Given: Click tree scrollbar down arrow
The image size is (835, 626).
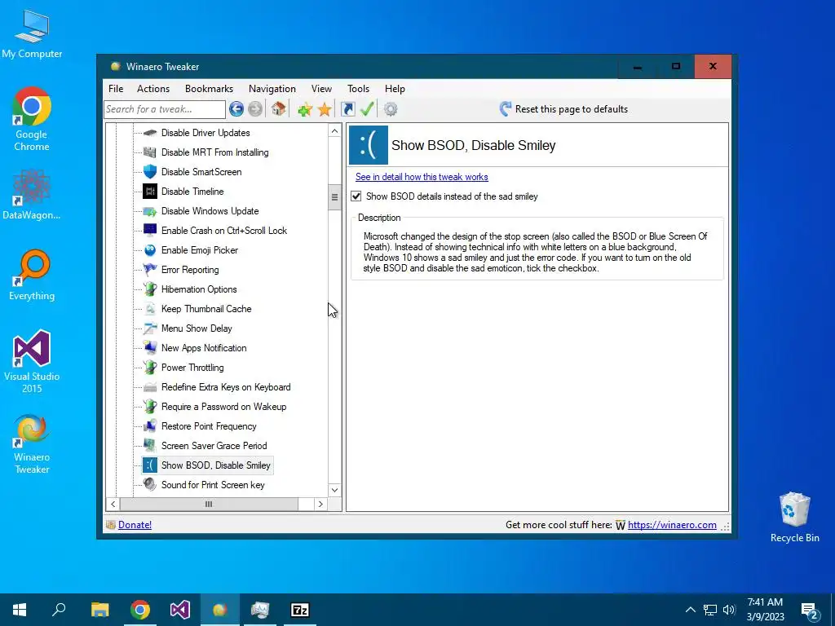Looking at the screenshot, I should (334, 490).
